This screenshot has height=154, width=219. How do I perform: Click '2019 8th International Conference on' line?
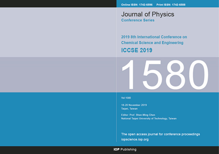pyautogui.click(x=154, y=37)
